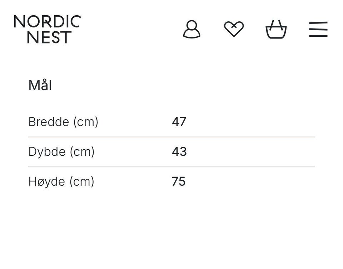This screenshot has width=343, height=269.
Task: Open the shopping basket icon
Action: 276,30
